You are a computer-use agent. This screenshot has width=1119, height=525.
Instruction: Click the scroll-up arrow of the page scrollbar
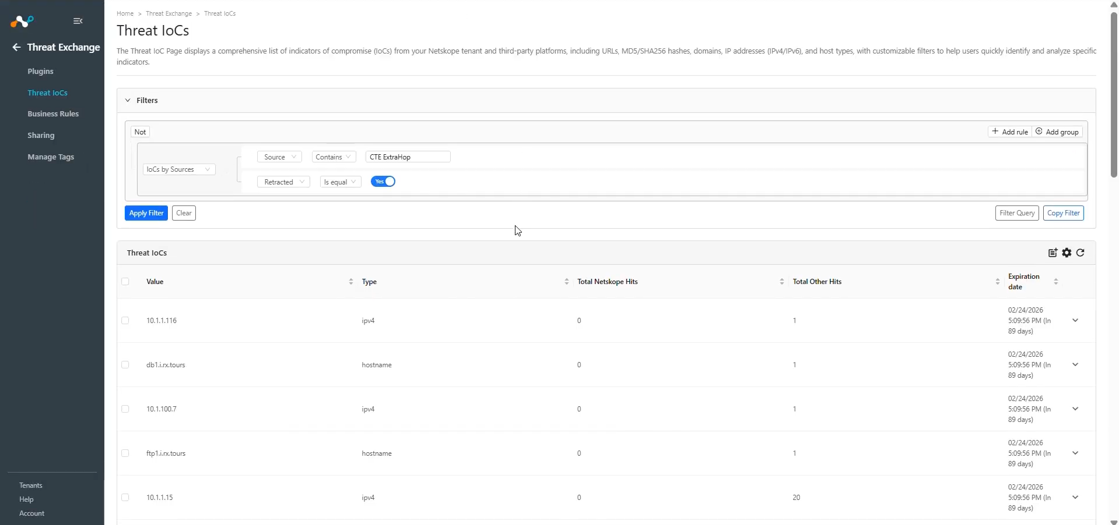coord(1114,4)
